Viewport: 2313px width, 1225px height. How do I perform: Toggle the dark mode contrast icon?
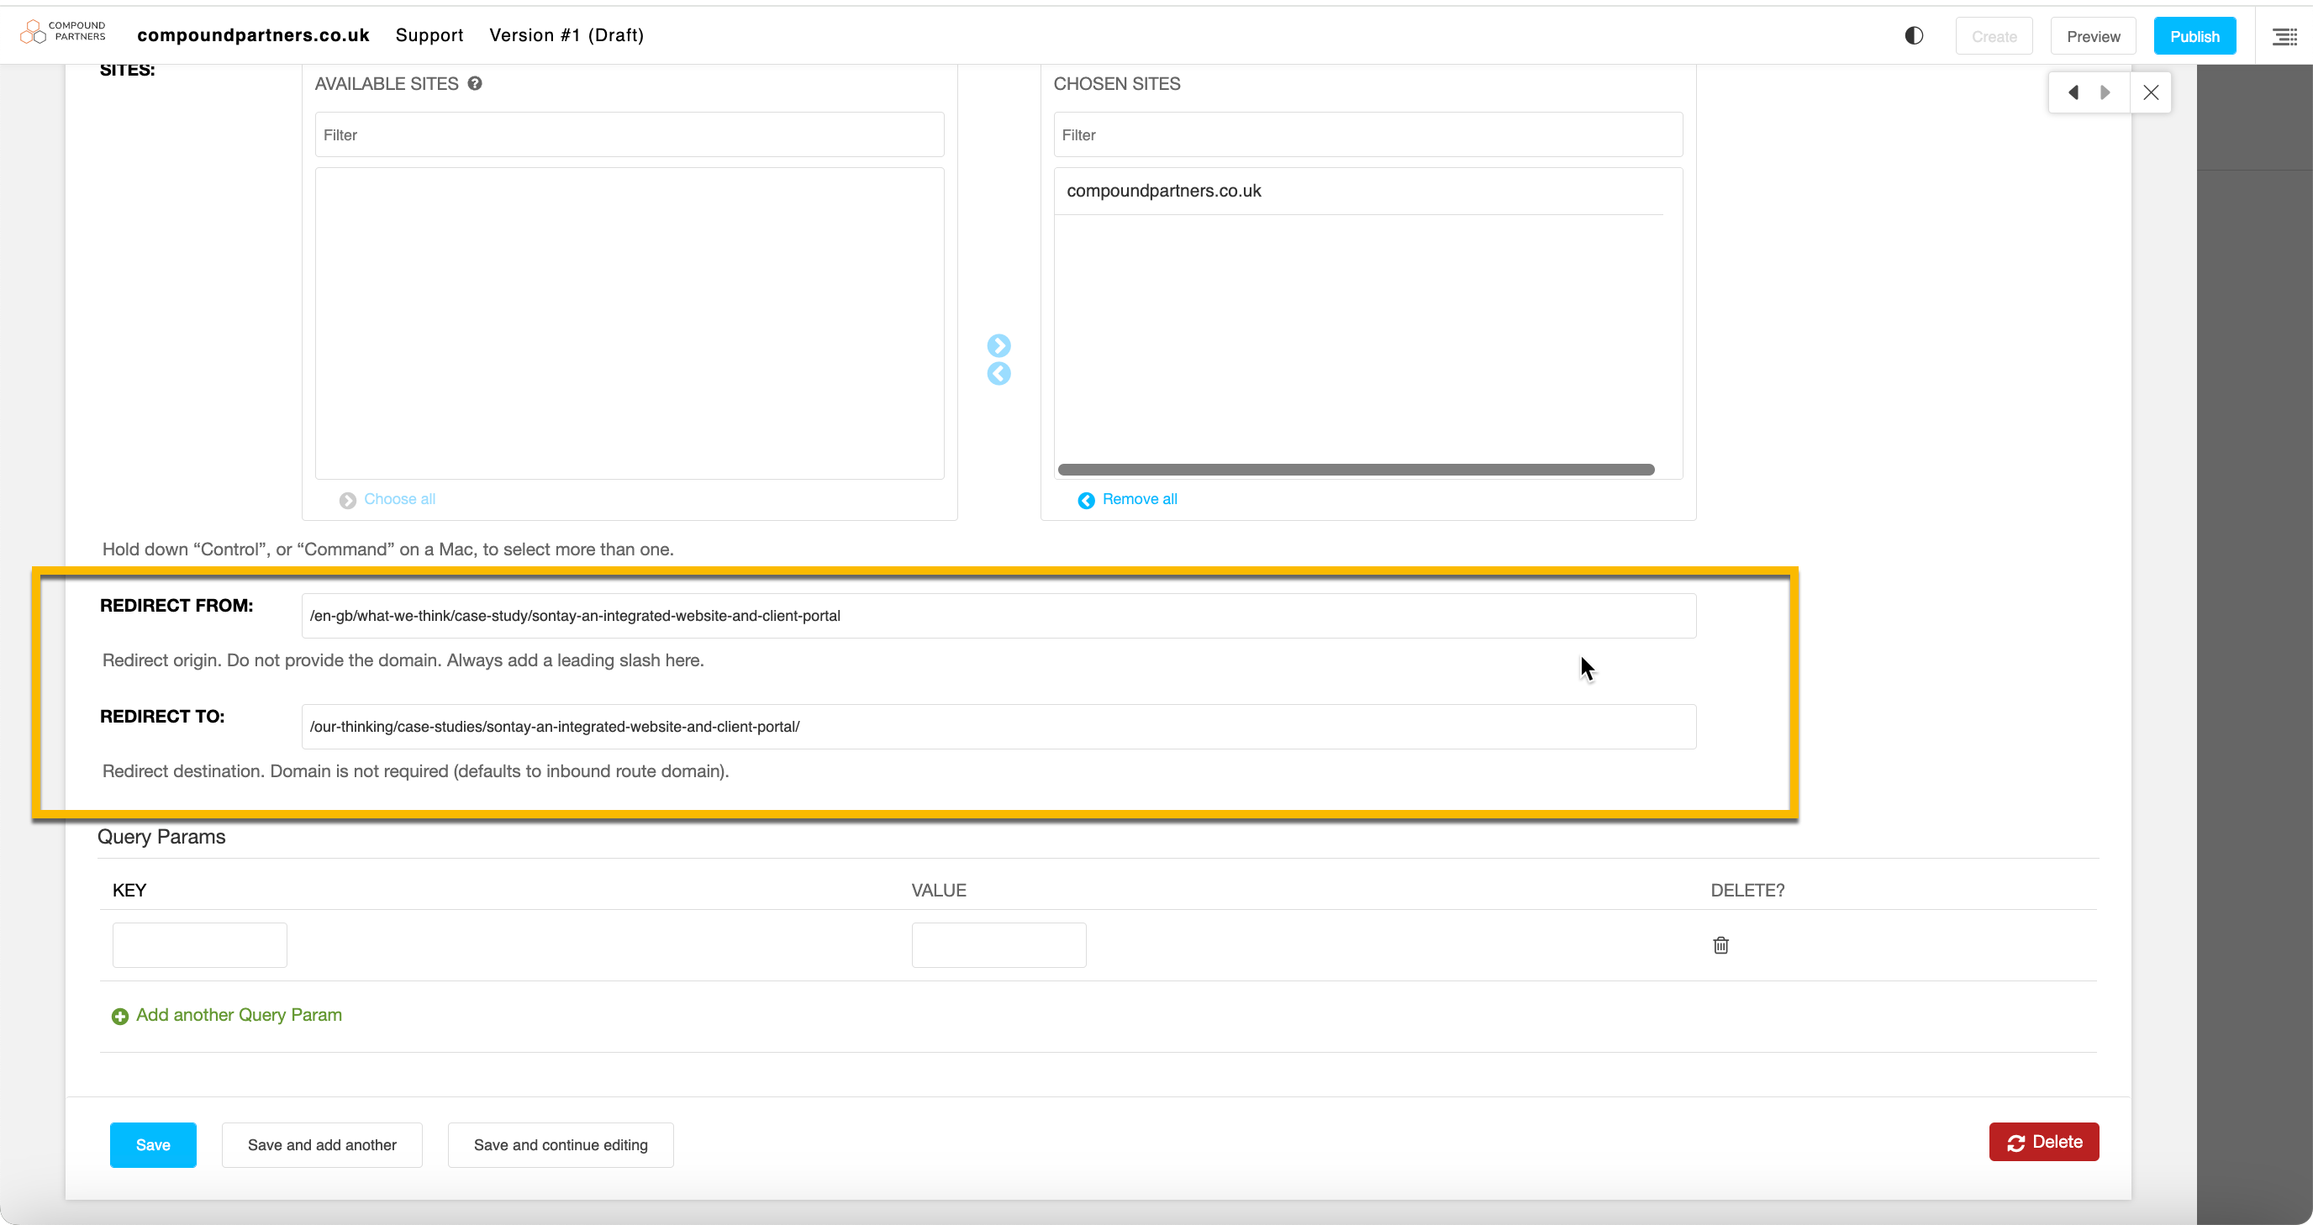[1914, 35]
